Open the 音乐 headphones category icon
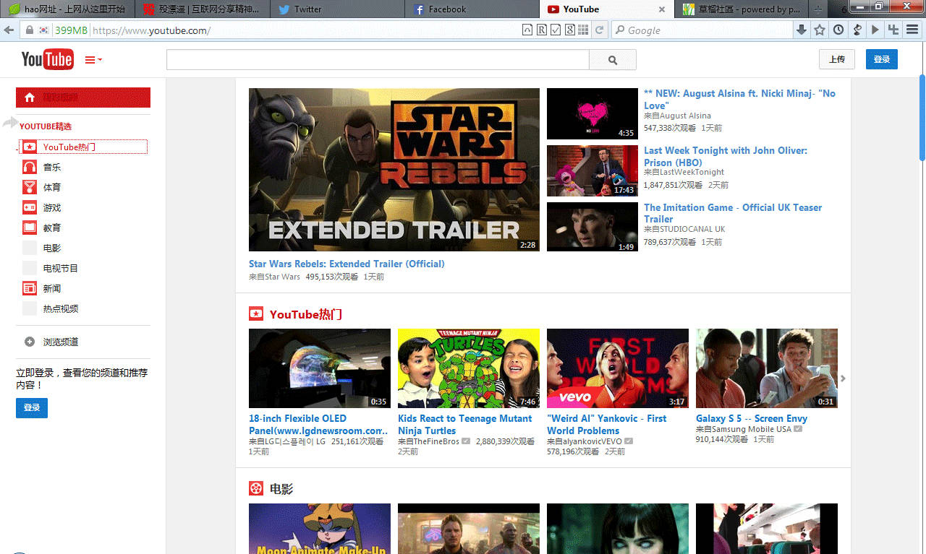 point(30,167)
